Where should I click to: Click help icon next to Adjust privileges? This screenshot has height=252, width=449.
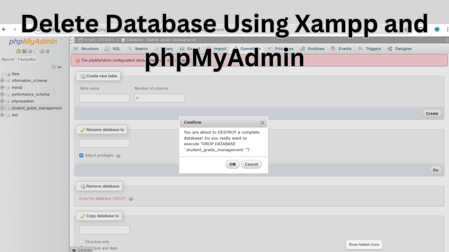coord(118,156)
